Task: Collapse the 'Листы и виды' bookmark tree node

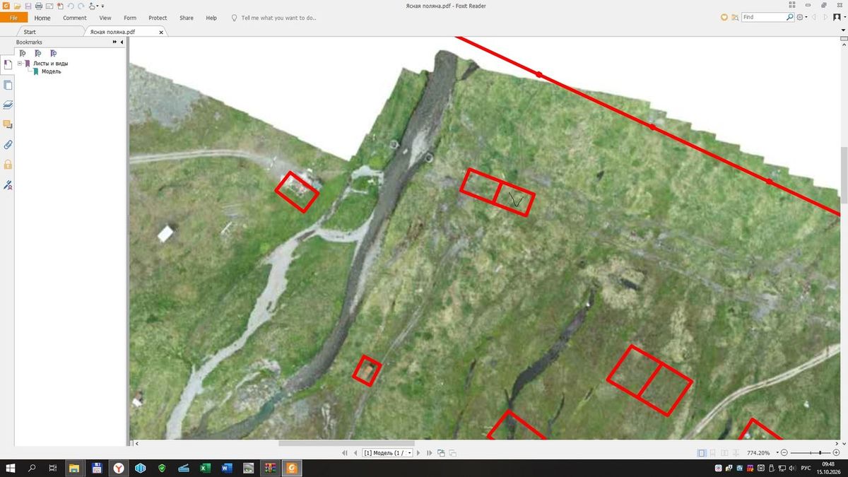Action: (20, 64)
